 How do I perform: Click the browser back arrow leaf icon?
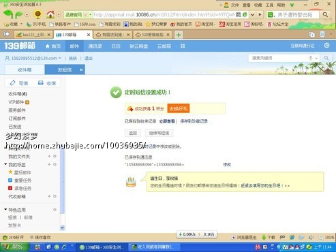point(8,15)
